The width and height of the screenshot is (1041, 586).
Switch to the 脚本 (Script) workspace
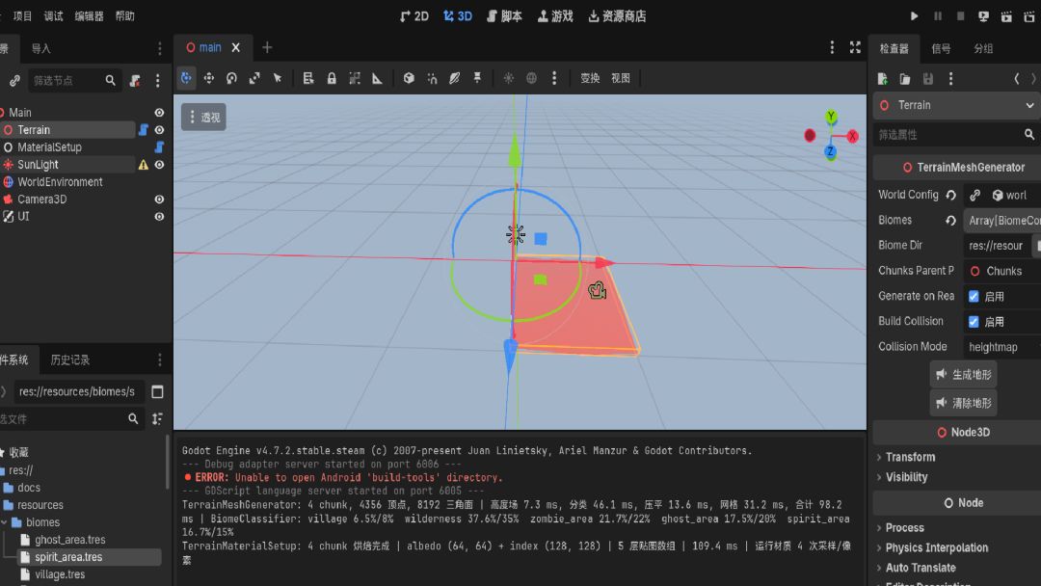coord(504,16)
